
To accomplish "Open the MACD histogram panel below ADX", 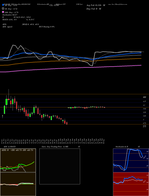I will (18, 184).
